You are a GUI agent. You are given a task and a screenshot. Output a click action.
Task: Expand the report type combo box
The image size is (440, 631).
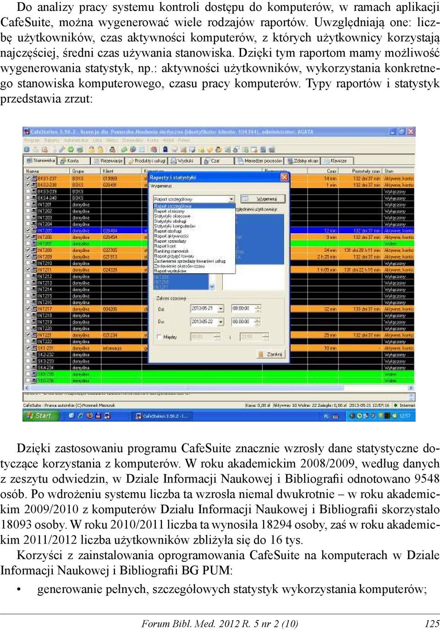(231, 199)
